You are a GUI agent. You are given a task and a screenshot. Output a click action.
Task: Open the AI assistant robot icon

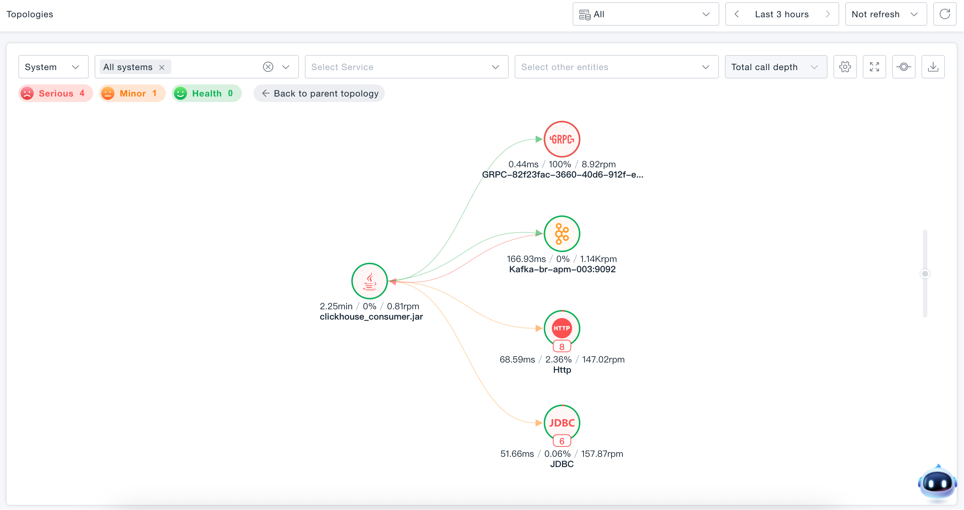tap(937, 483)
